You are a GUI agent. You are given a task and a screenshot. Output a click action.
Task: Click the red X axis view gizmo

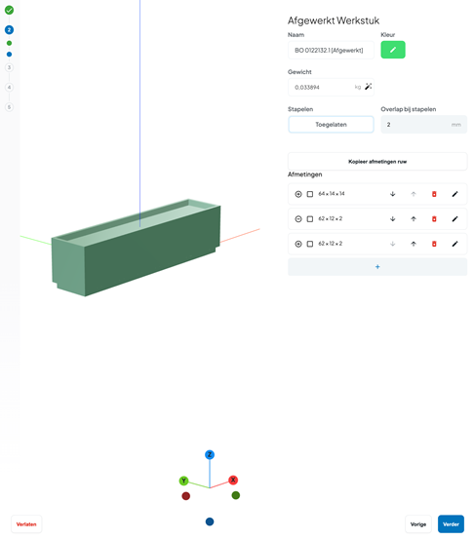tap(233, 480)
